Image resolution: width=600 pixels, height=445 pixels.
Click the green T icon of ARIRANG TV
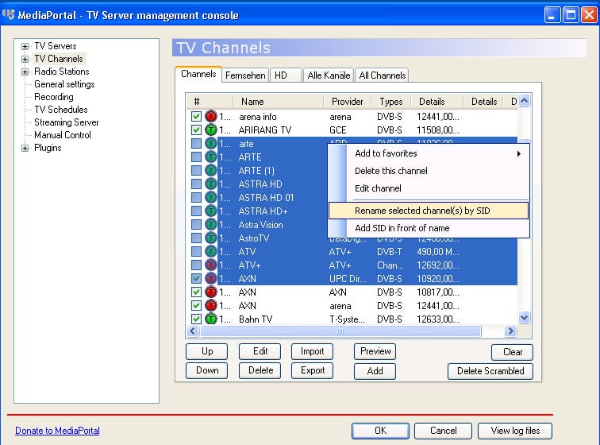pos(210,130)
